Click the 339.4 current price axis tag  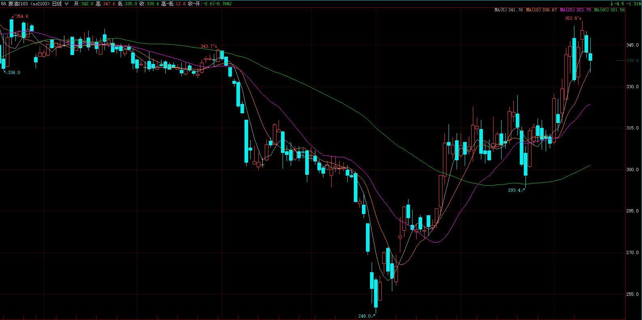tap(632, 61)
